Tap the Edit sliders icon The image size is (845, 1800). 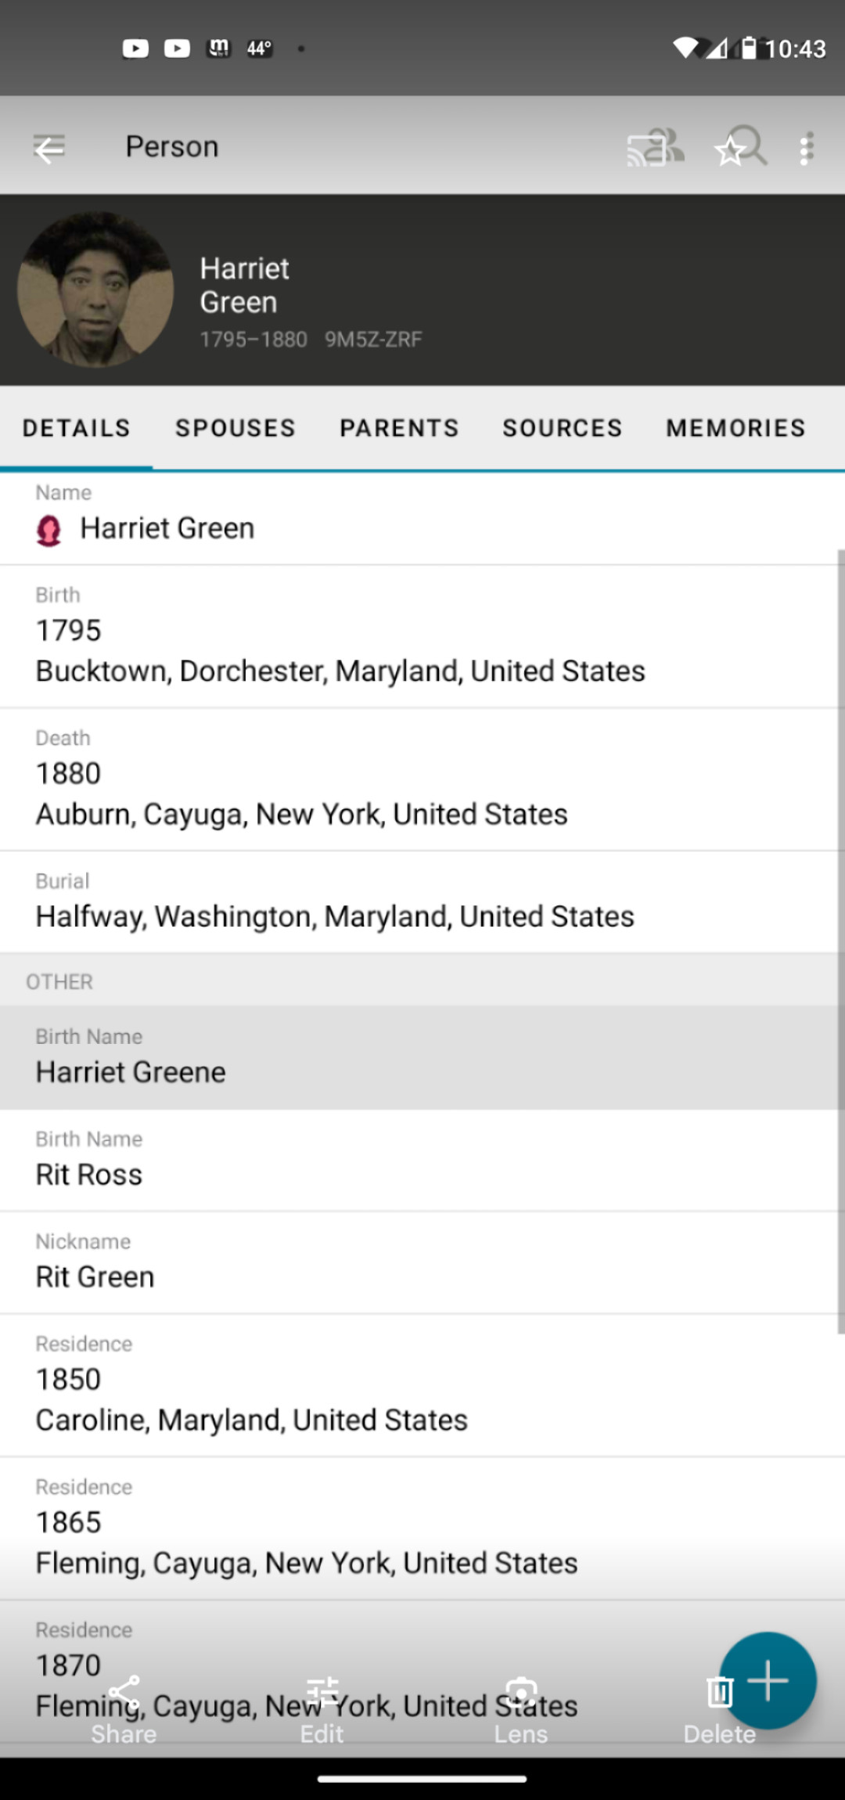(x=322, y=1693)
